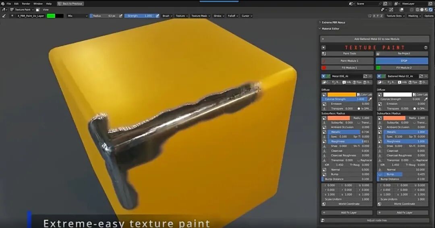
Task: Toggle Z axis symmetry button
Action: (x=382, y=16)
